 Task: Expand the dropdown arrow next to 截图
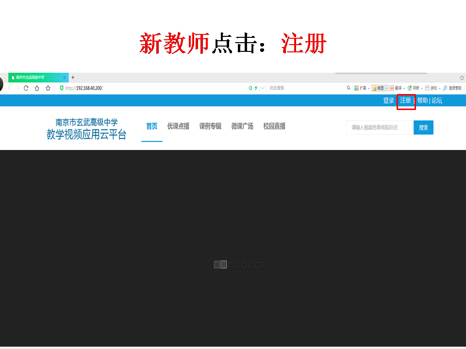tap(386, 88)
